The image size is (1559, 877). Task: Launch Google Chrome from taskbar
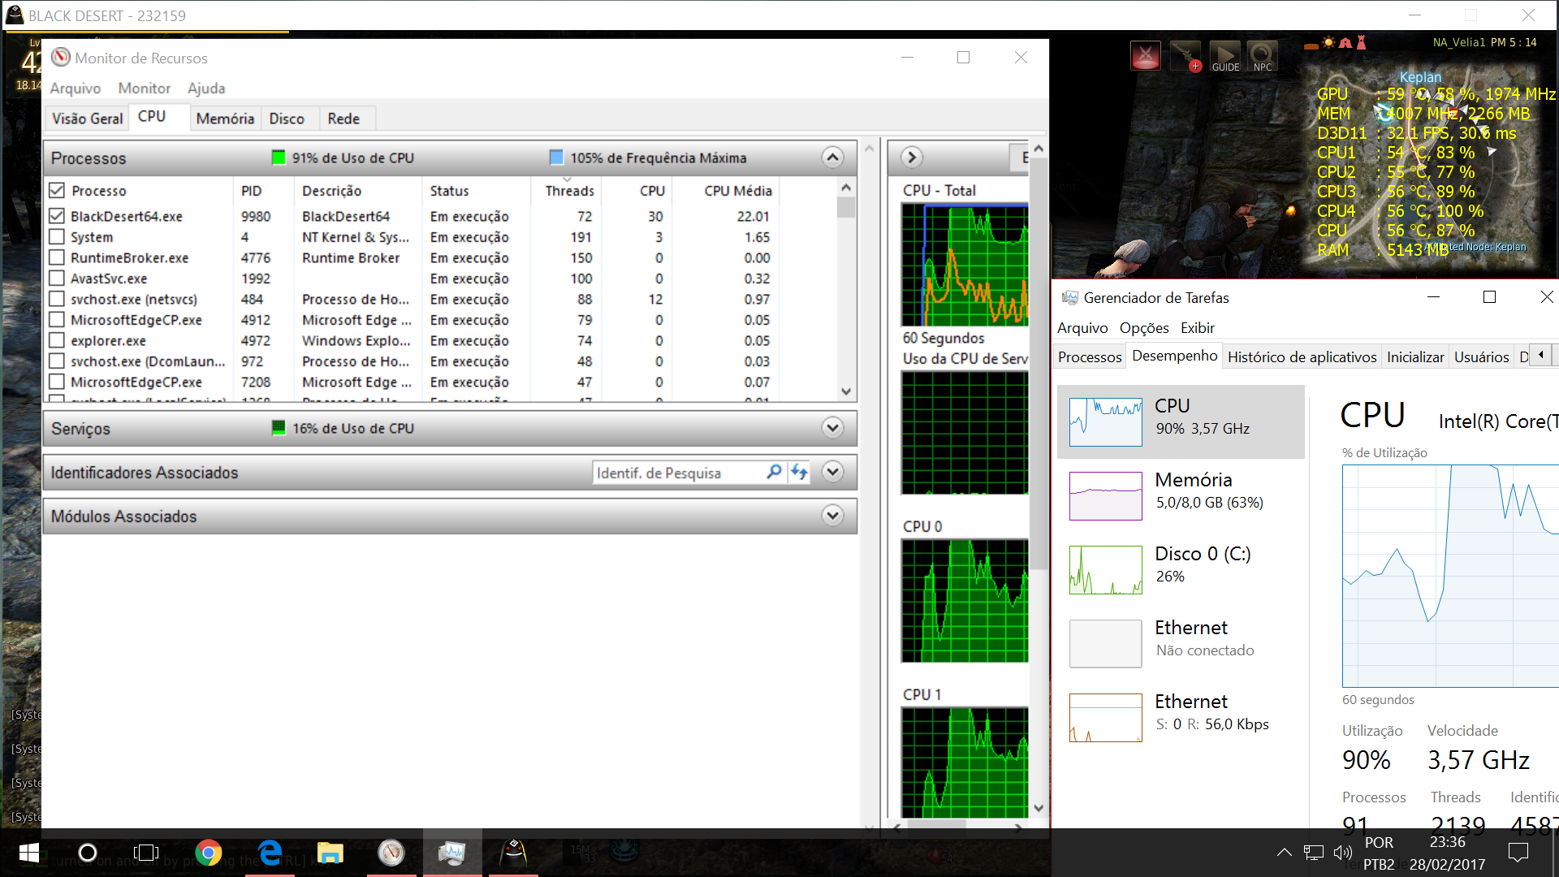pyautogui.click(x=209, y=853)
